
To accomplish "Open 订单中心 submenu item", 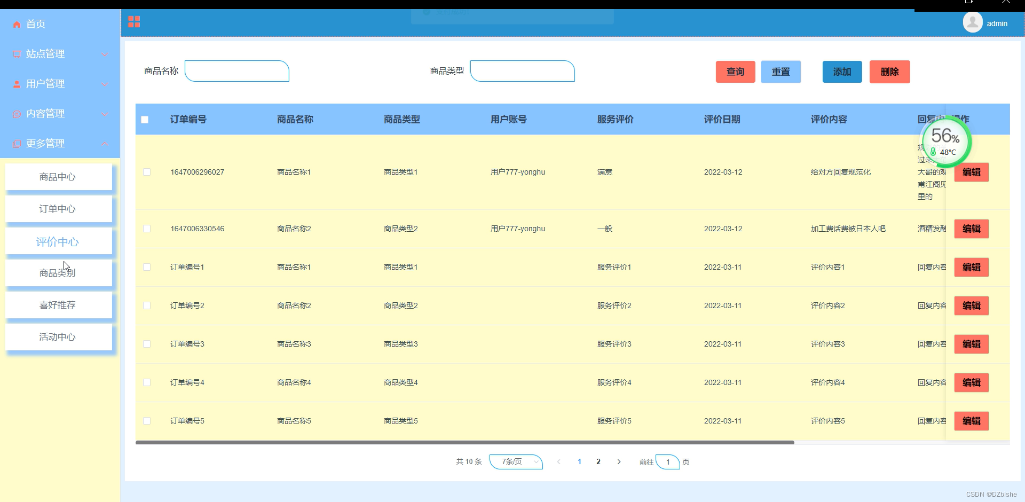I will [x=59, y=209].
